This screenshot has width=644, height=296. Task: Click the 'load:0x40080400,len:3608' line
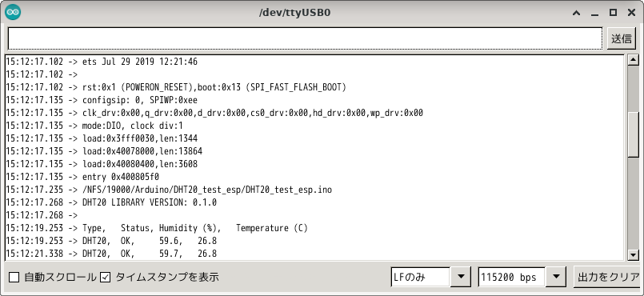[102, 164]
